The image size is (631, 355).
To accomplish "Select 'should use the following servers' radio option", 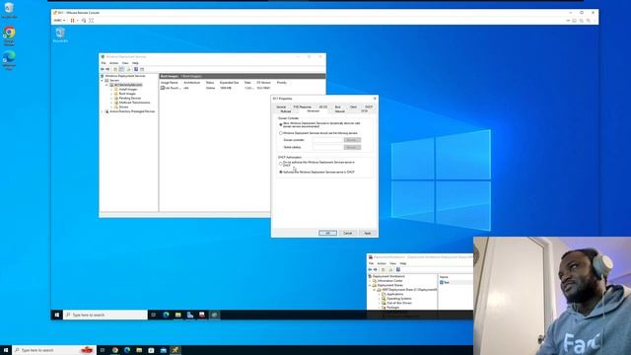I will [x=281, y=133].
